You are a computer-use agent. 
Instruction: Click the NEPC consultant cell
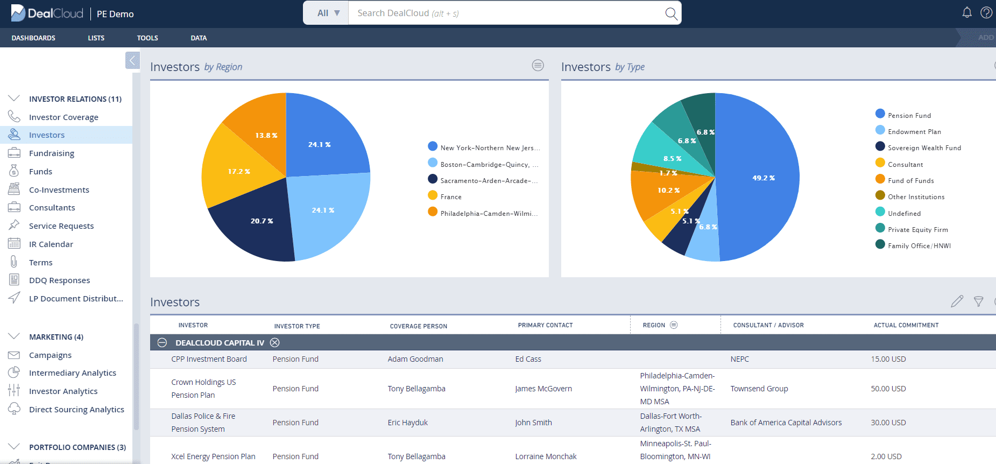tap(740, 359)
